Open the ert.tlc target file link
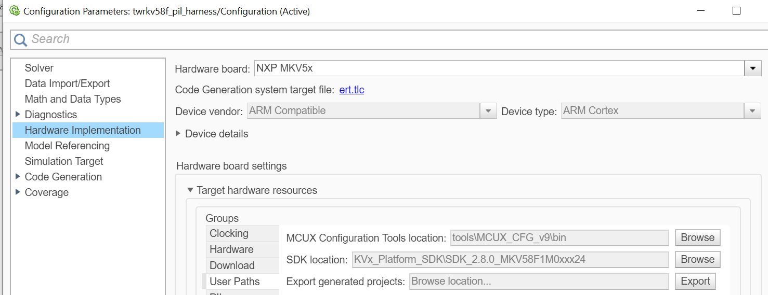This screenshot has height=295, width=768. (x=352, y=90)
